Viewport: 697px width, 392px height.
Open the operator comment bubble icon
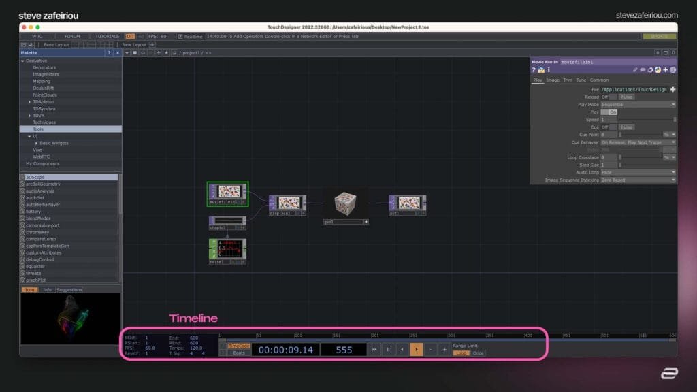643,70
